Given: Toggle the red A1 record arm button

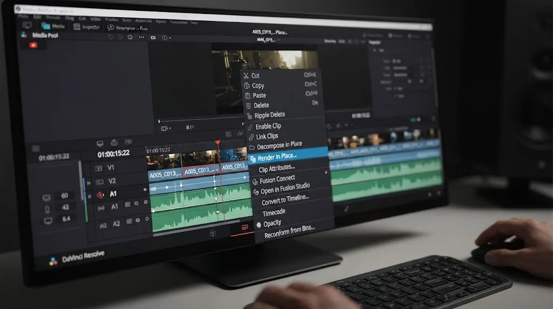Looking at the screenshot, I should [100, 194].
